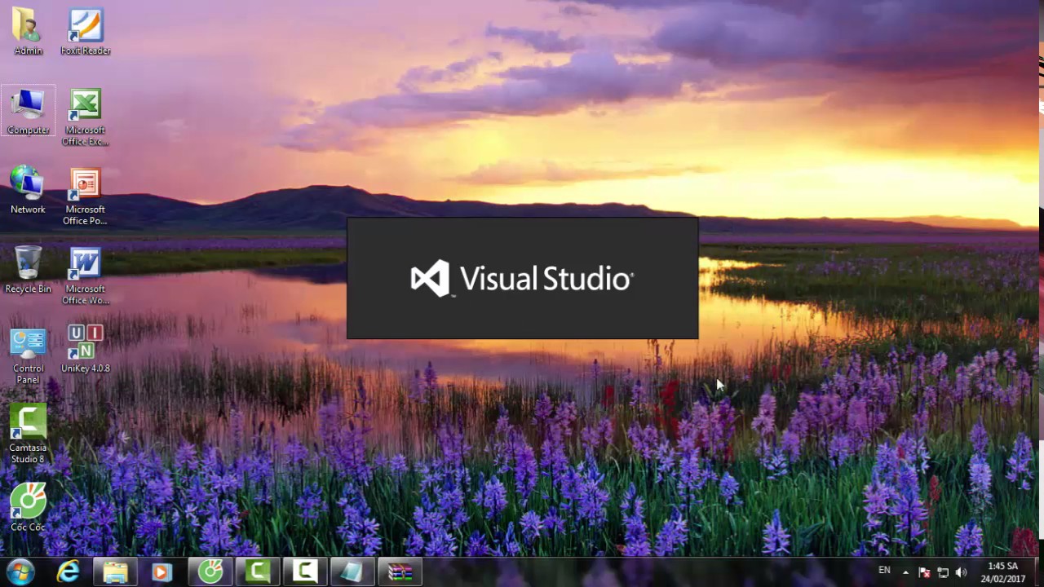Select the Camtasia Studio 8 desktop shortcut
Image resolution: width=1044 pixels, height=587 pixels.
point(28,434)
